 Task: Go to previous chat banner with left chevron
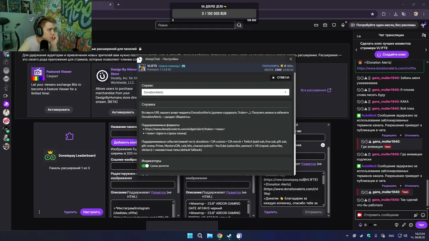356,50
